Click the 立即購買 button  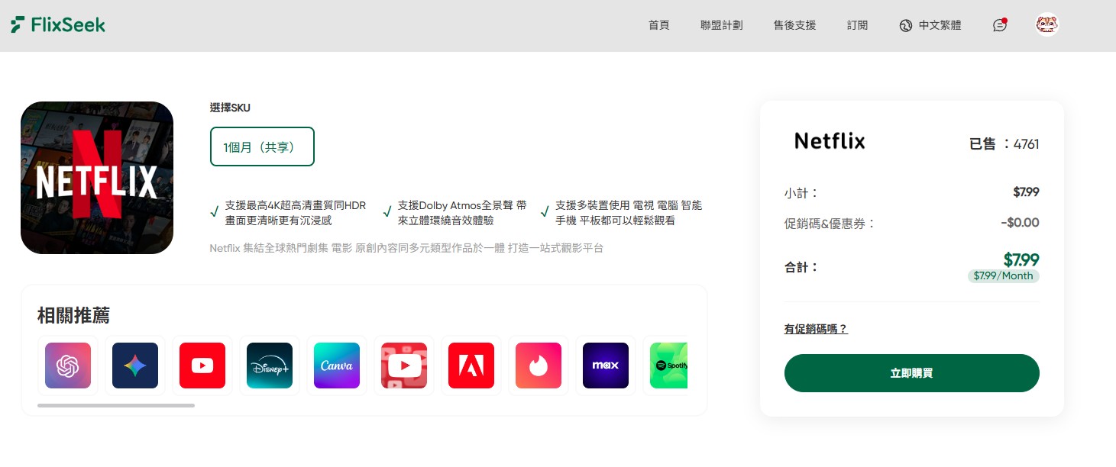click(x=911, y=373)
